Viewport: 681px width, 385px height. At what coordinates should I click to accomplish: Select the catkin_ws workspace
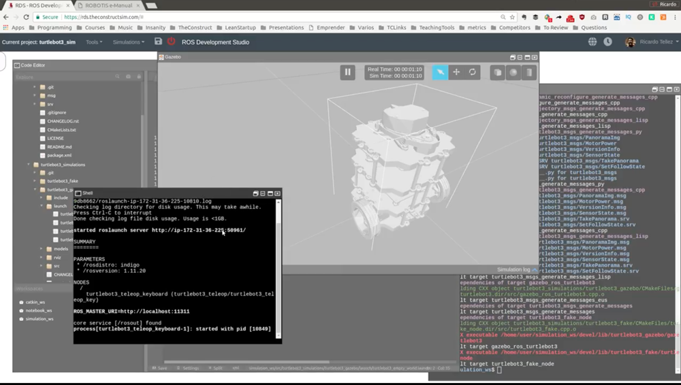(x=35, y=302)
